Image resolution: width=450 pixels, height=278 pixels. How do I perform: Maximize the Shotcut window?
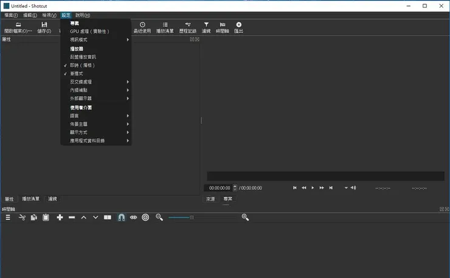[424, 5]
